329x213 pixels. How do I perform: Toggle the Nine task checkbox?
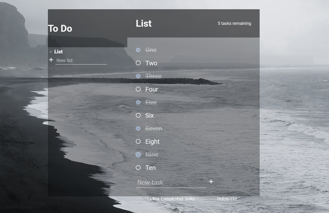click(138, 155)
